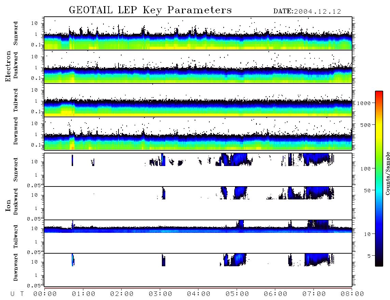The image size is (390, 300).
Task: Click the color scale label '5' beside the color bar
Action: coord(369,256)
